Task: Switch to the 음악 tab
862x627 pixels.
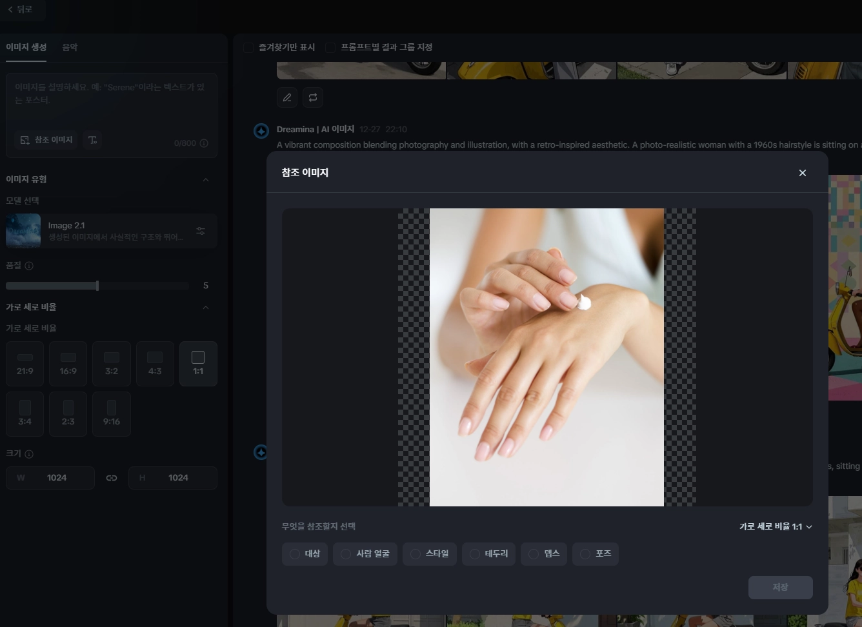Action: (x=70, y=47)
